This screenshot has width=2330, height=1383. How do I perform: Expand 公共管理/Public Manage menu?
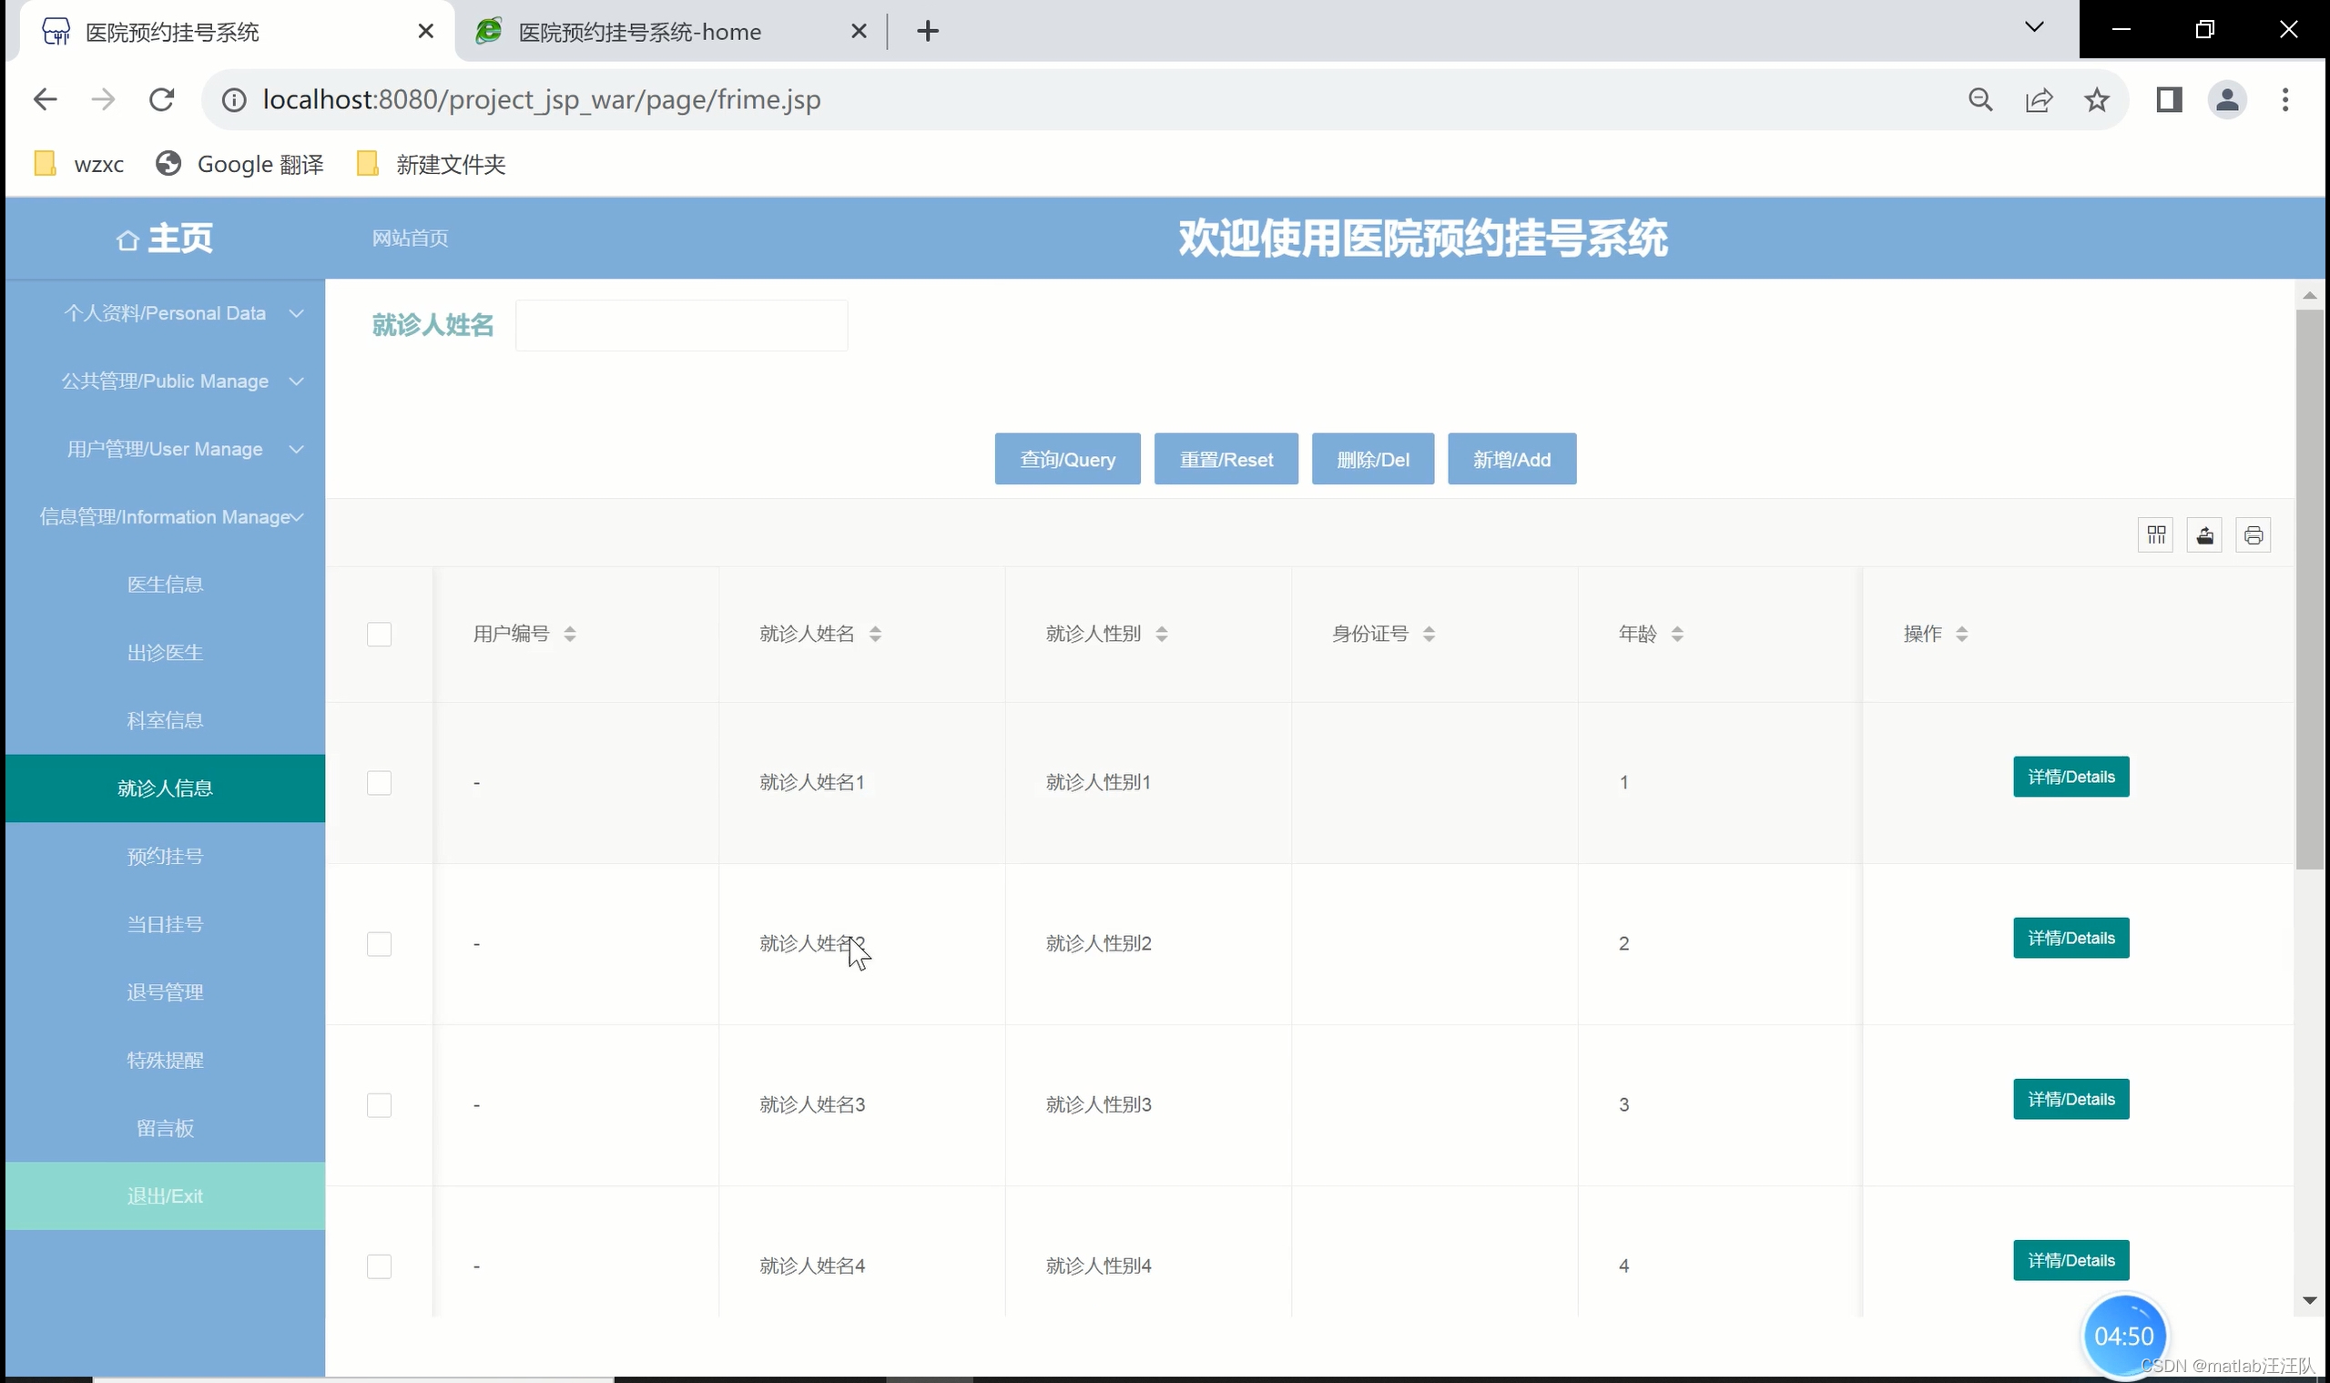pos(165,381)
